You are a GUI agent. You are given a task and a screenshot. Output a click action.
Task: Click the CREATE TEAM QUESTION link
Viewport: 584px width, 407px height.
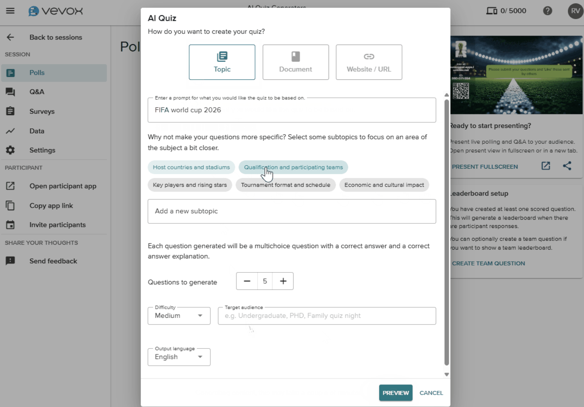coord(488,263)
